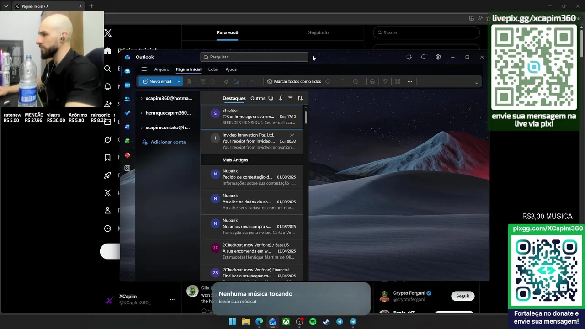585x329 pixels.
Task: Open the Shielder email
Action: point(252,117)
